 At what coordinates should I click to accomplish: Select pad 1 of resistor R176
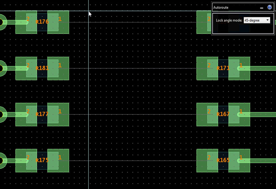(x=58, y=22)
